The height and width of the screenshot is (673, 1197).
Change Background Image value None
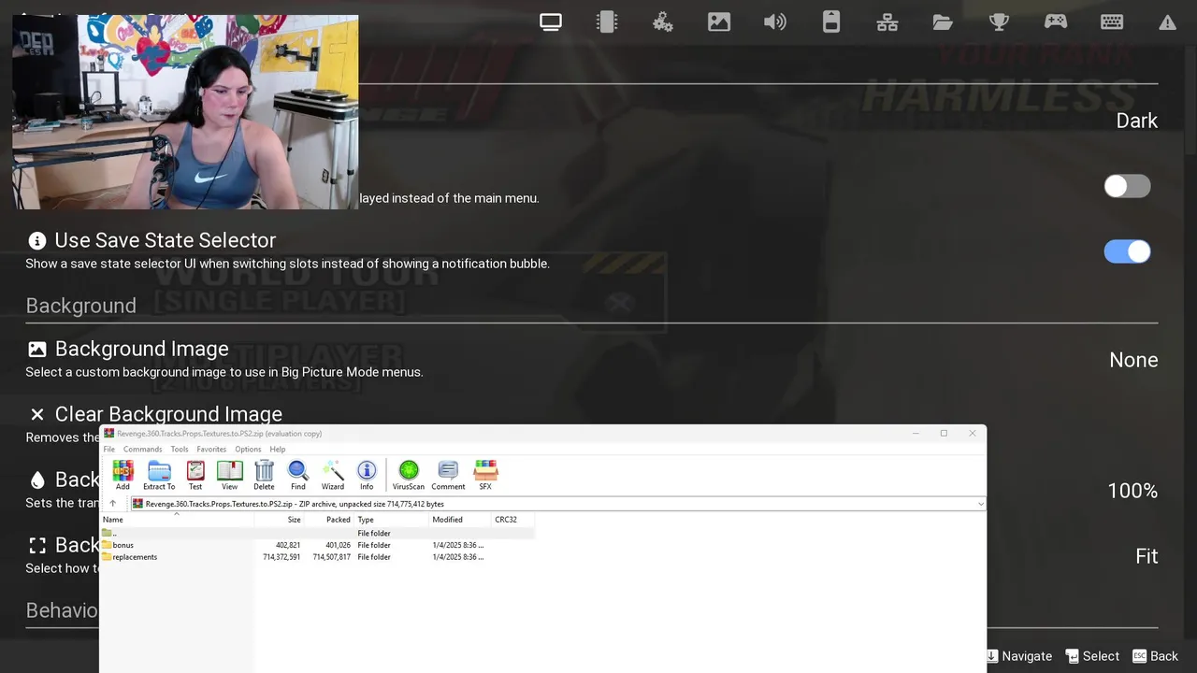tap(1133, 360)
